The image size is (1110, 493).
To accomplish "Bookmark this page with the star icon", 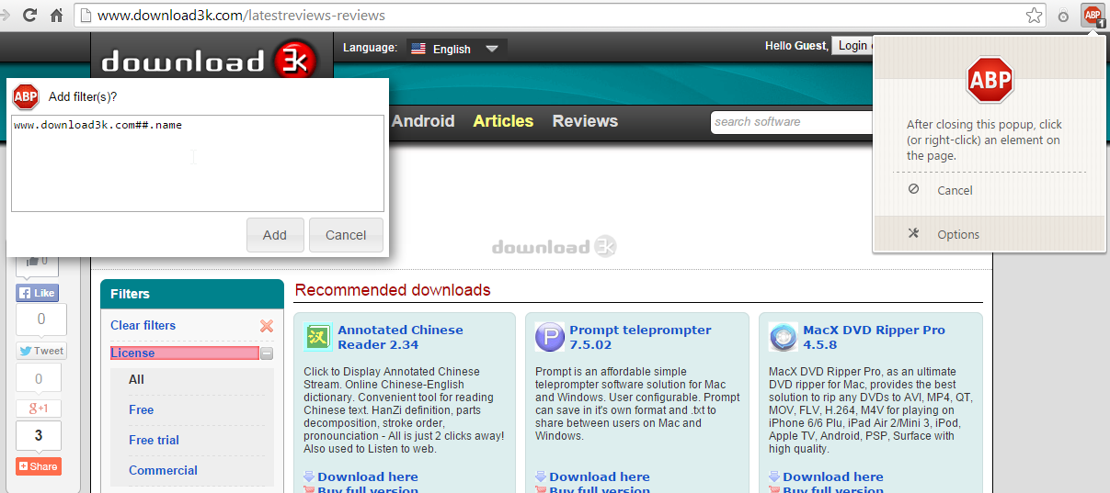I will coord(1035,16).
